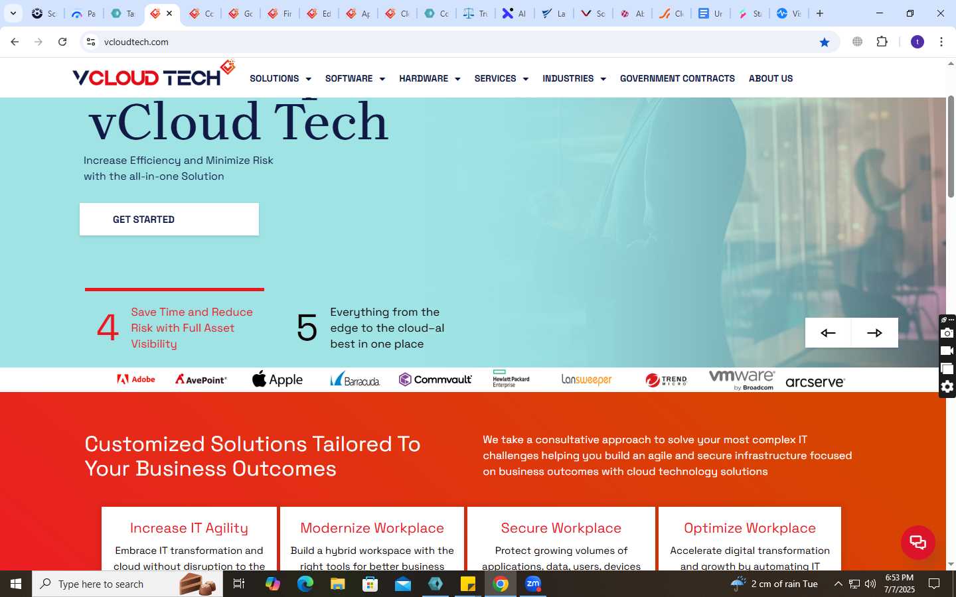This screenshot has width=956, height=597.
Task: Click the camera screenshot icon in side toolbar
Action: 947,333
